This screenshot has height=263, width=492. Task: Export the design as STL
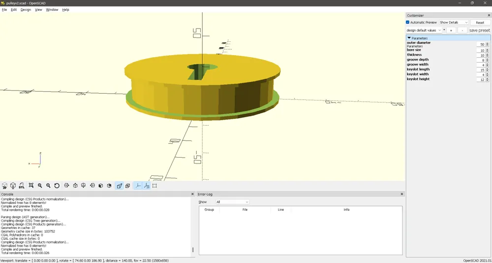point(21,186)
